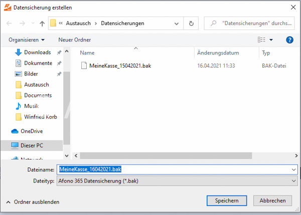
Task: Click the horizontal scrollbar right arrow
Action: [296, 155]
